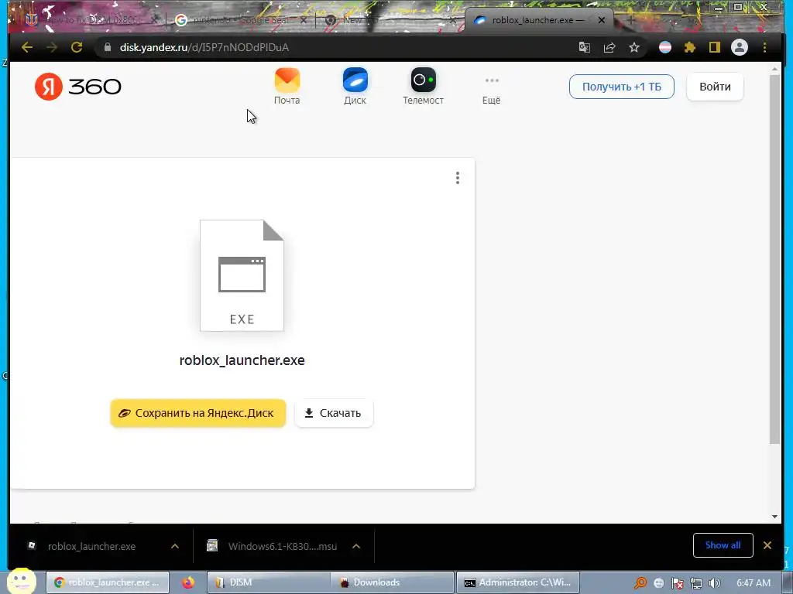
Task: Open a new browser tab
Action: 630,20
